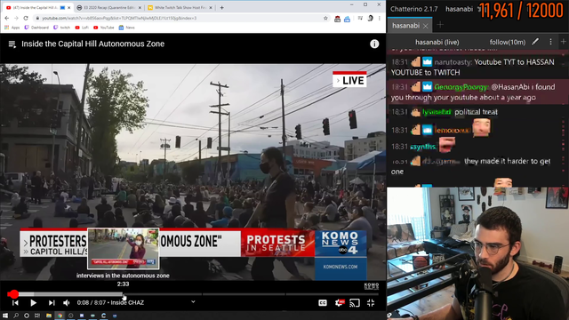Open the Chrome profile avatar
Viewport: 569px width, 320px height.
coord(370,18)
